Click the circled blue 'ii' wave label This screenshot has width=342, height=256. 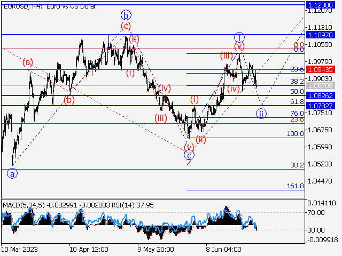point(261,114)
